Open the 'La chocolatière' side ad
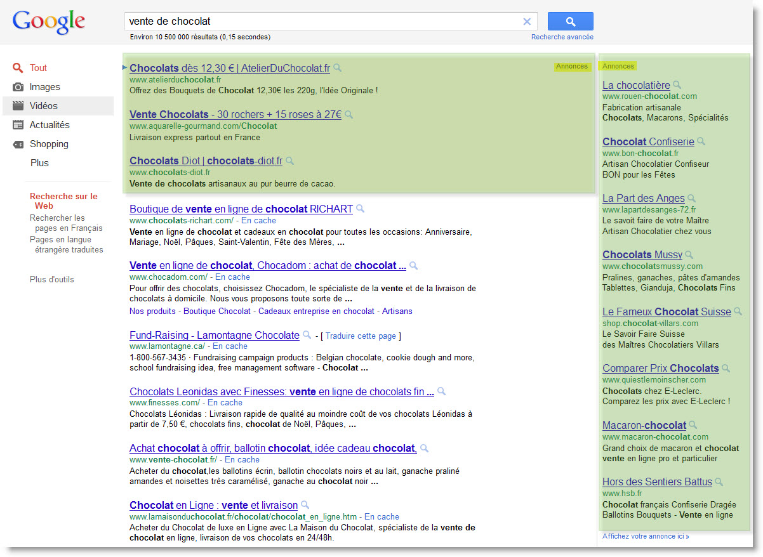The image size is (763, 557). coord(636,85)
